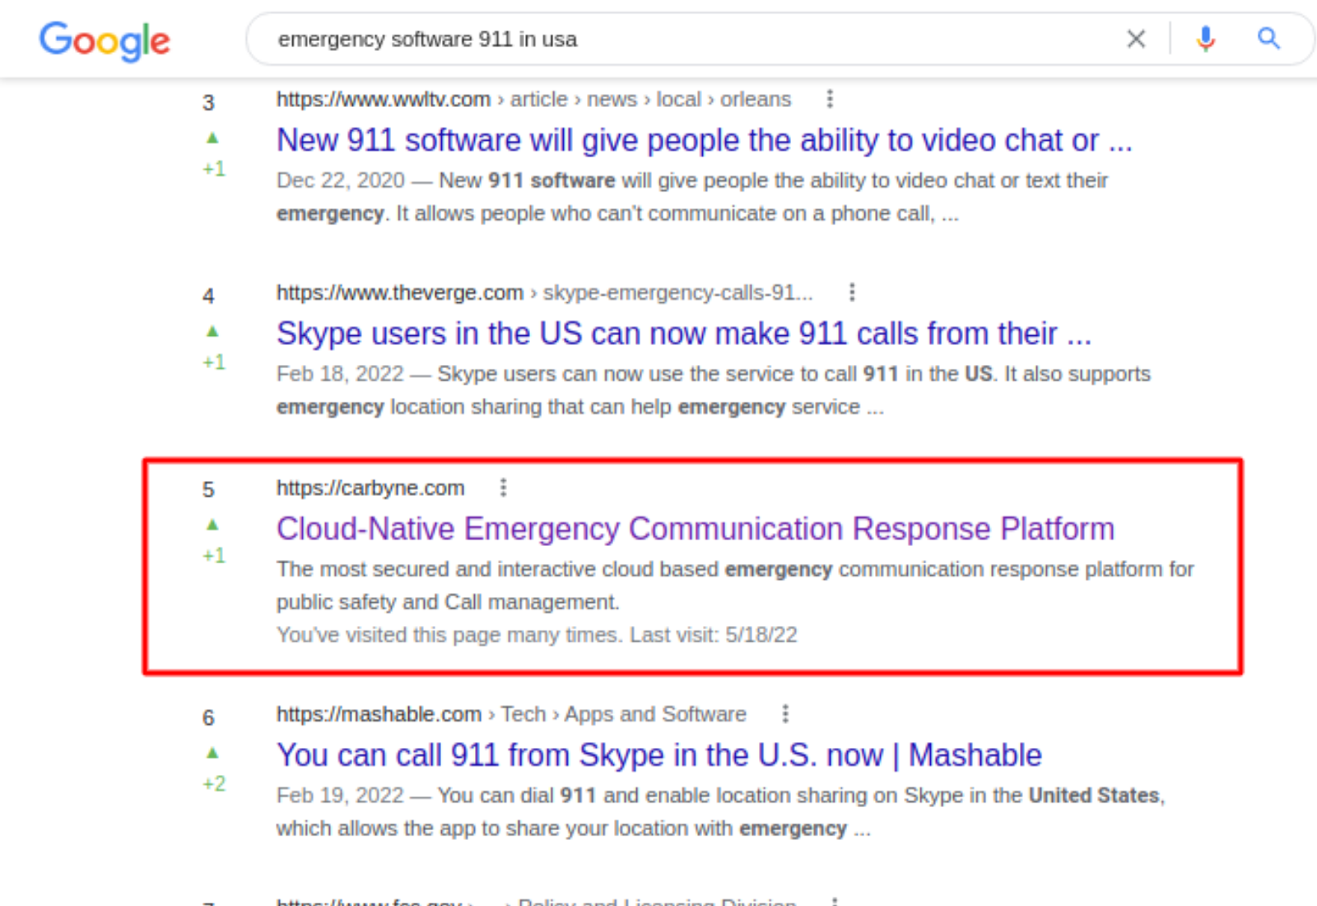Click green up arrow beside result 6
The width and height of the screenshot is (1317, 906).
tap(212, 752)
